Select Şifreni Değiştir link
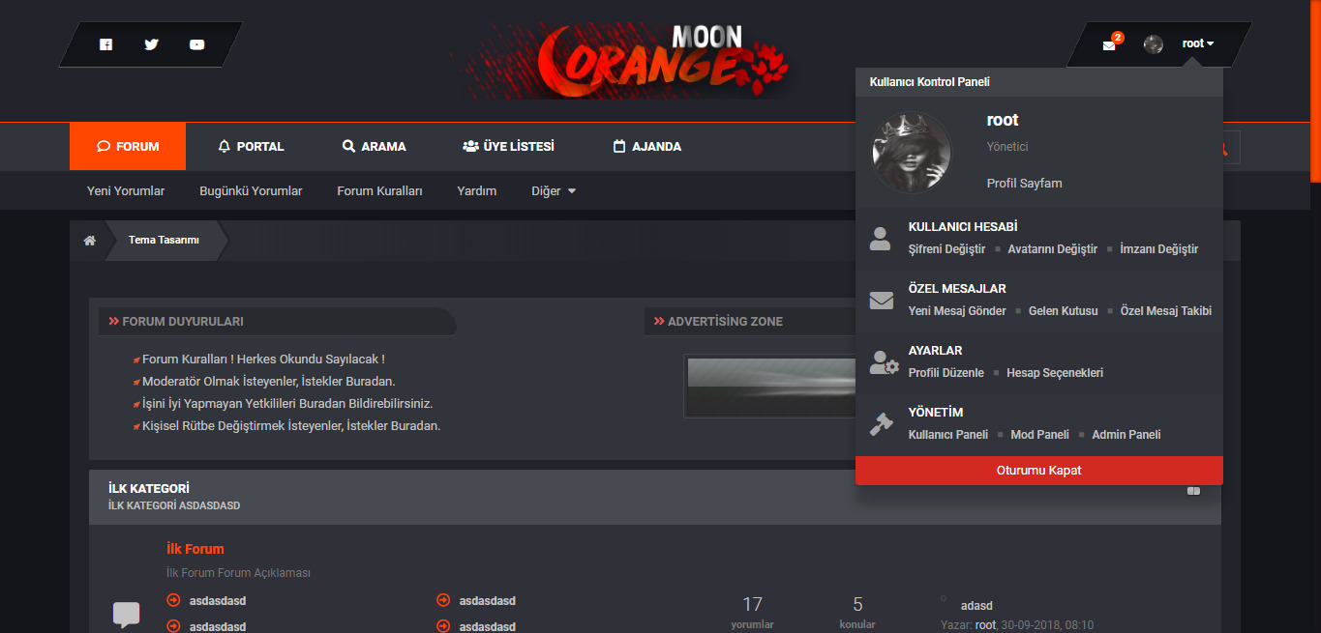This screenshot has width=1321, height=633. coord(946,249)
